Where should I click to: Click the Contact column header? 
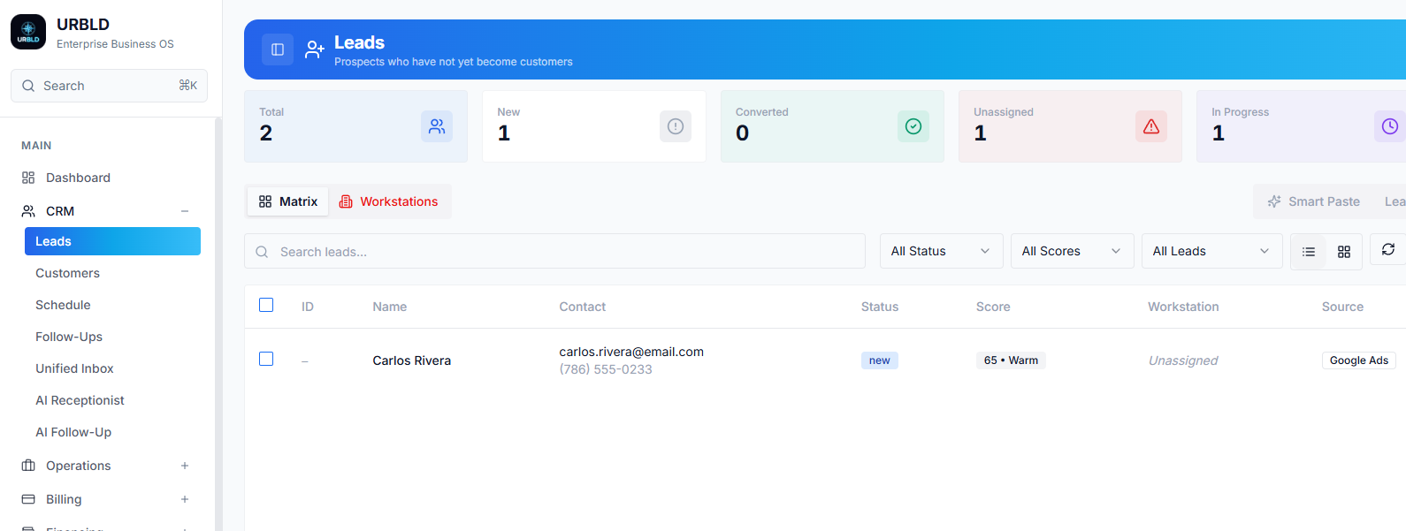pos(583,307)
